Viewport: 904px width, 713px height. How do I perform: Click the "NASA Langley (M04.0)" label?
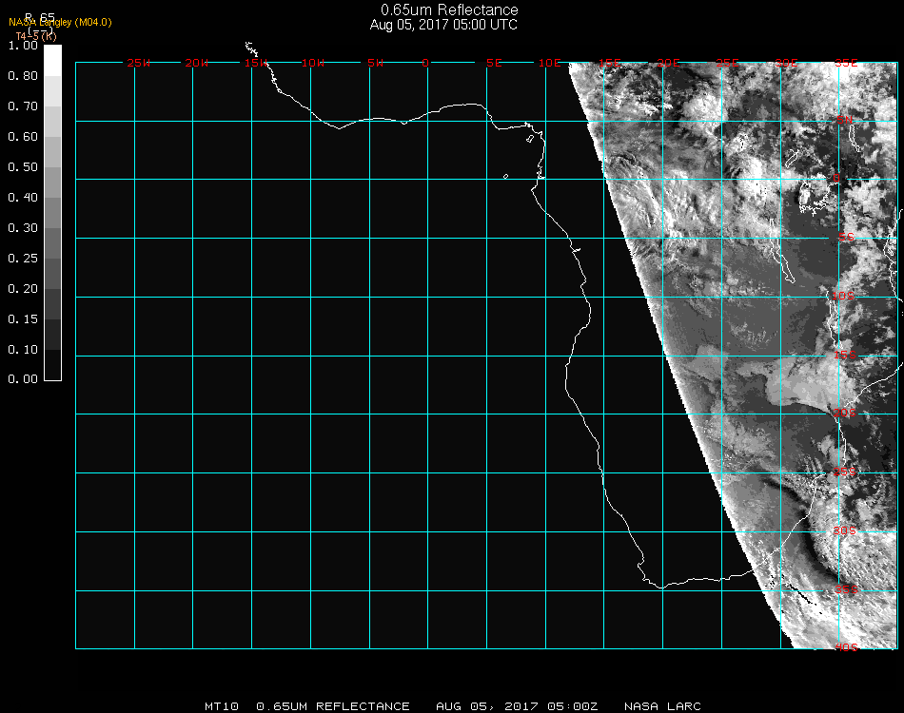click(60, 23)
